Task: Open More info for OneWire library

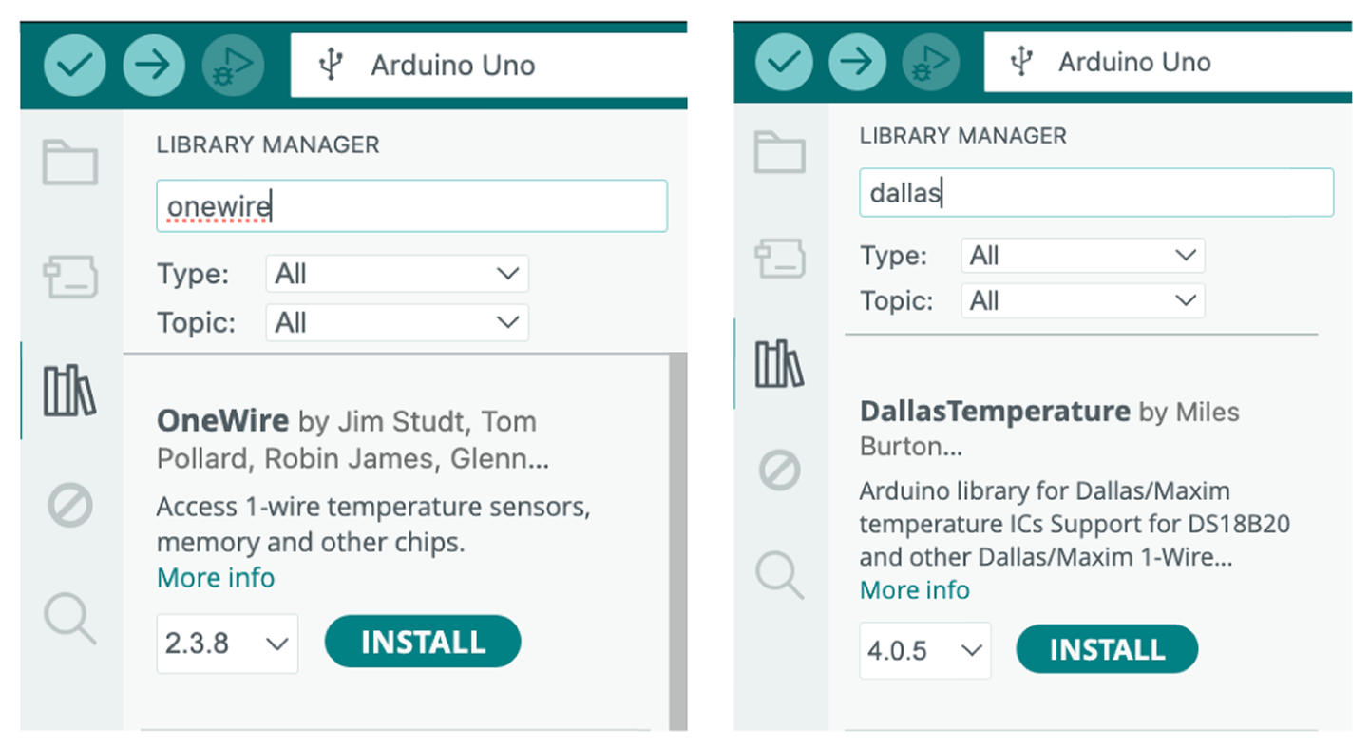Action: click(x=215, y=577)
